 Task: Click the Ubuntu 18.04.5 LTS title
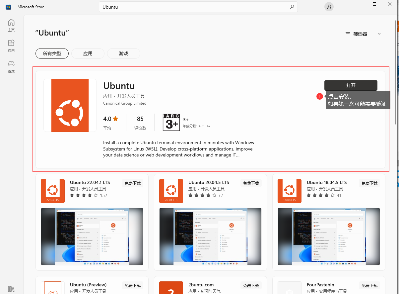pos(327,182)
